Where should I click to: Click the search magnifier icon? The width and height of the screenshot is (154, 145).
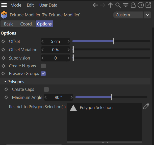pyautogui.click(x=118, y=5)
